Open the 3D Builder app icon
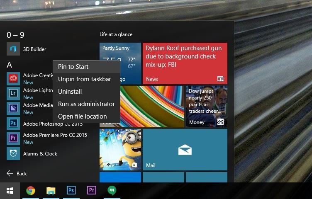Image resolution: width=312 pixels, height=199 pixels. pyautogui.click(x=13, y=49)
